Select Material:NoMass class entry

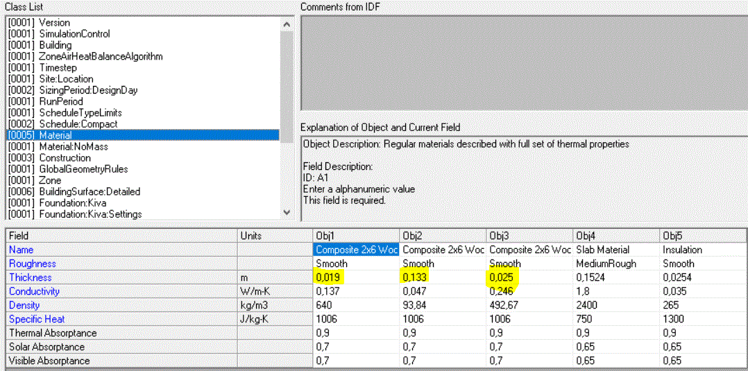[143, 147]
